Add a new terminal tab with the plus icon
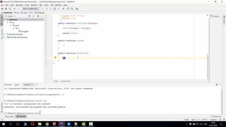Image resolution: width=226 pixels, height=127 pixels. click(37, 85)
